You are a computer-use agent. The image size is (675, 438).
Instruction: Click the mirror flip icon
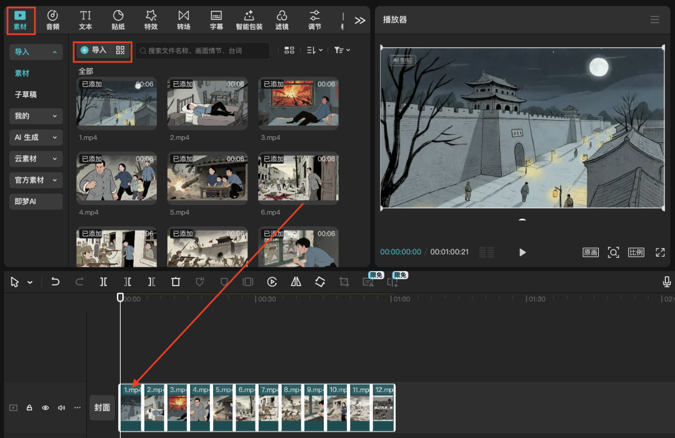point(296,282)
